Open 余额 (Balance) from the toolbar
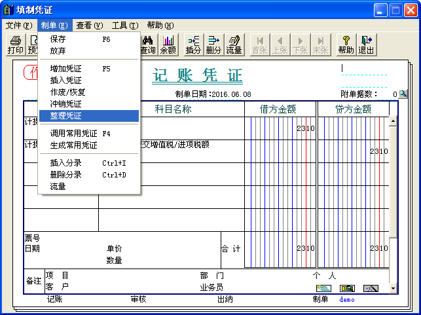Image resolution: width=421 pixels, height=315 pixels. tap(168, 45)
